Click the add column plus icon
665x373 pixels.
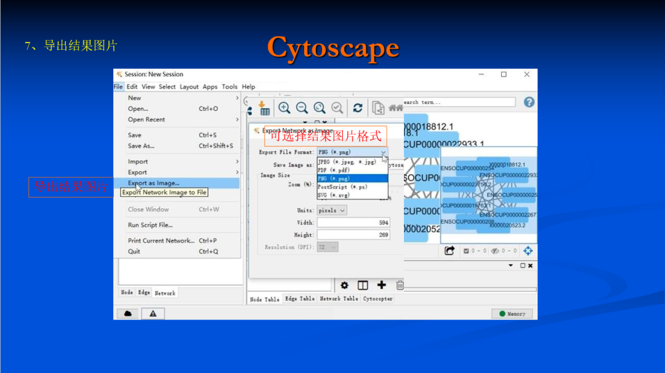[381, 285]
